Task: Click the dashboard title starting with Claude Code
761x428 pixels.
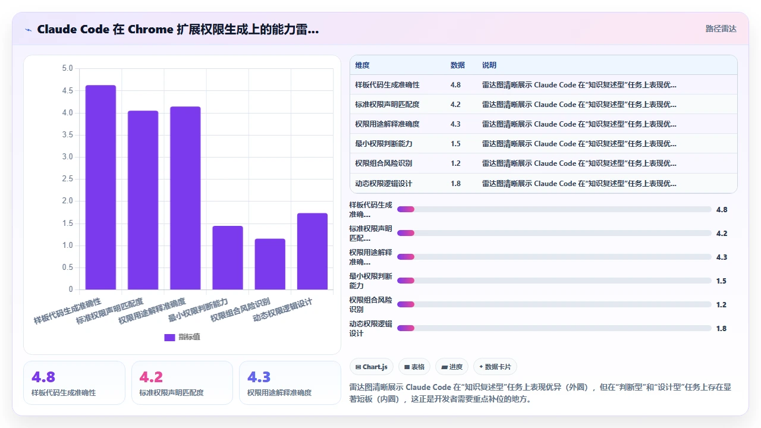Action: (x=178, y=29)
